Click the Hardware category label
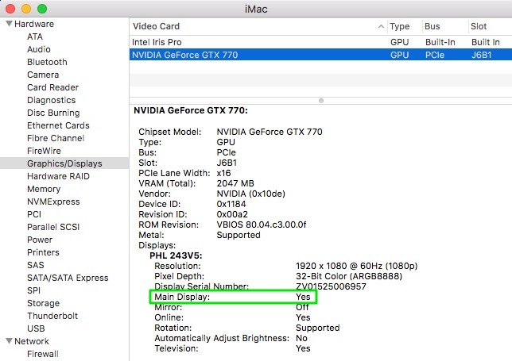Image resolution: width=512 pixels, height=361 pixels. (34, 24)
